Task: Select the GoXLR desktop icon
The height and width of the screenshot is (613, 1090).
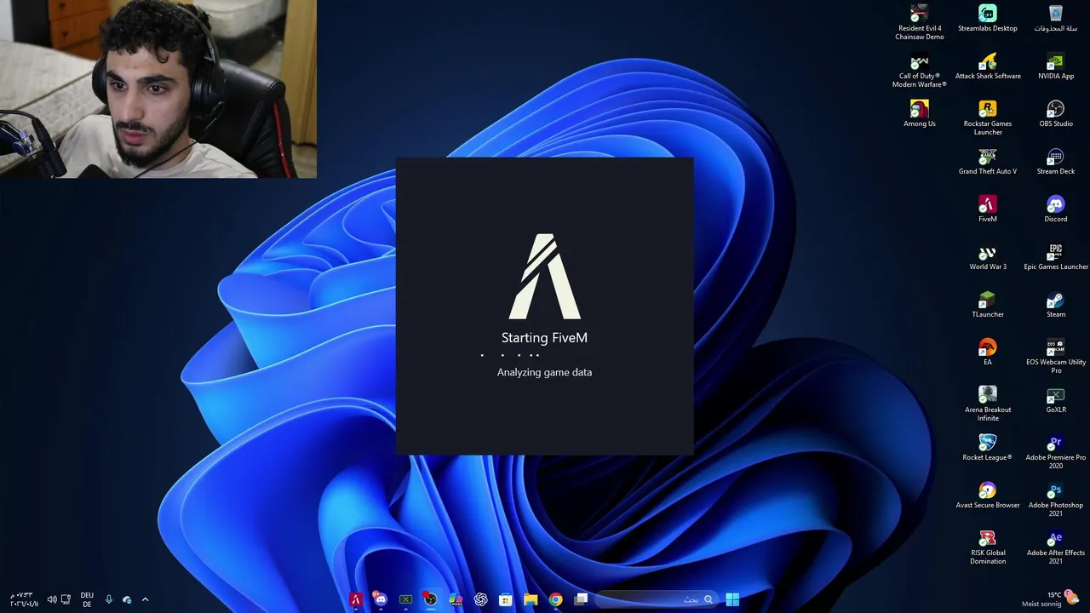Action: [1055, 400]
